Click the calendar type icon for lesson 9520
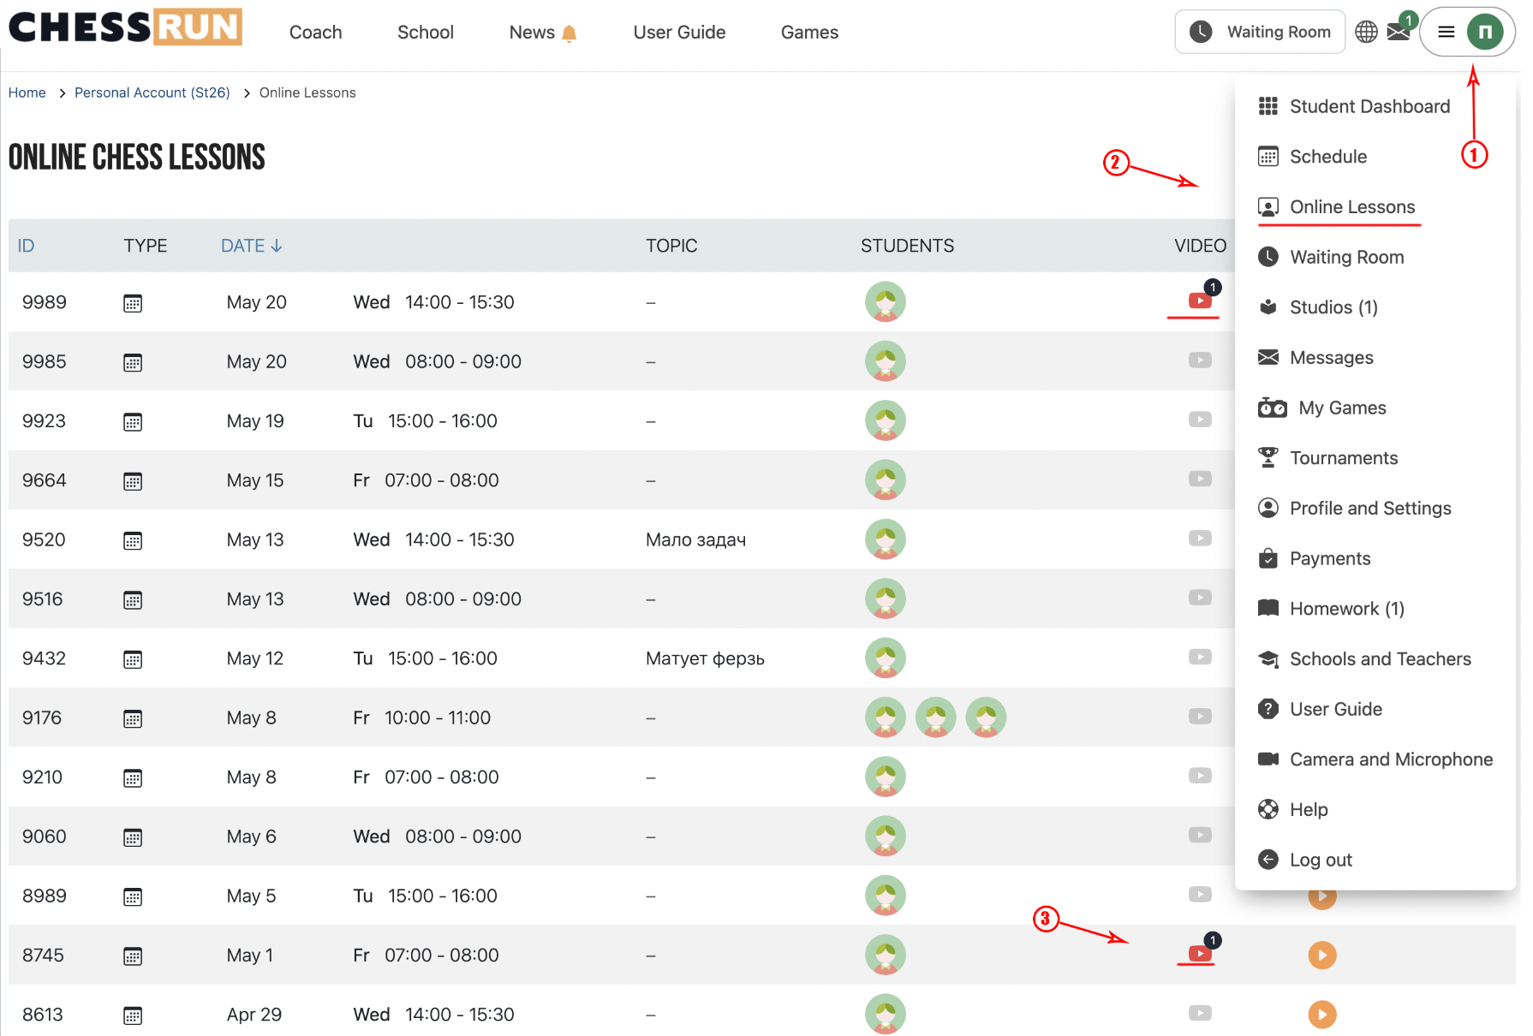The height and width of the screenshot is (1036, 1533). coord(133,540)
